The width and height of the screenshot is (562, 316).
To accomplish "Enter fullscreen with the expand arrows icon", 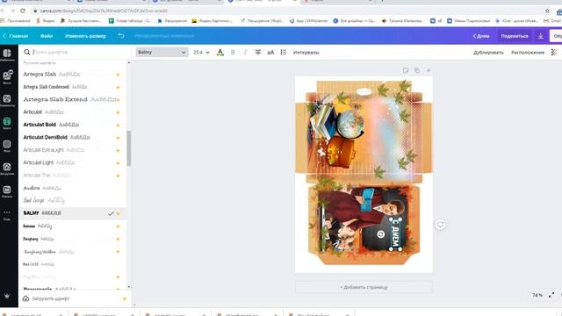I will [551, 295].
